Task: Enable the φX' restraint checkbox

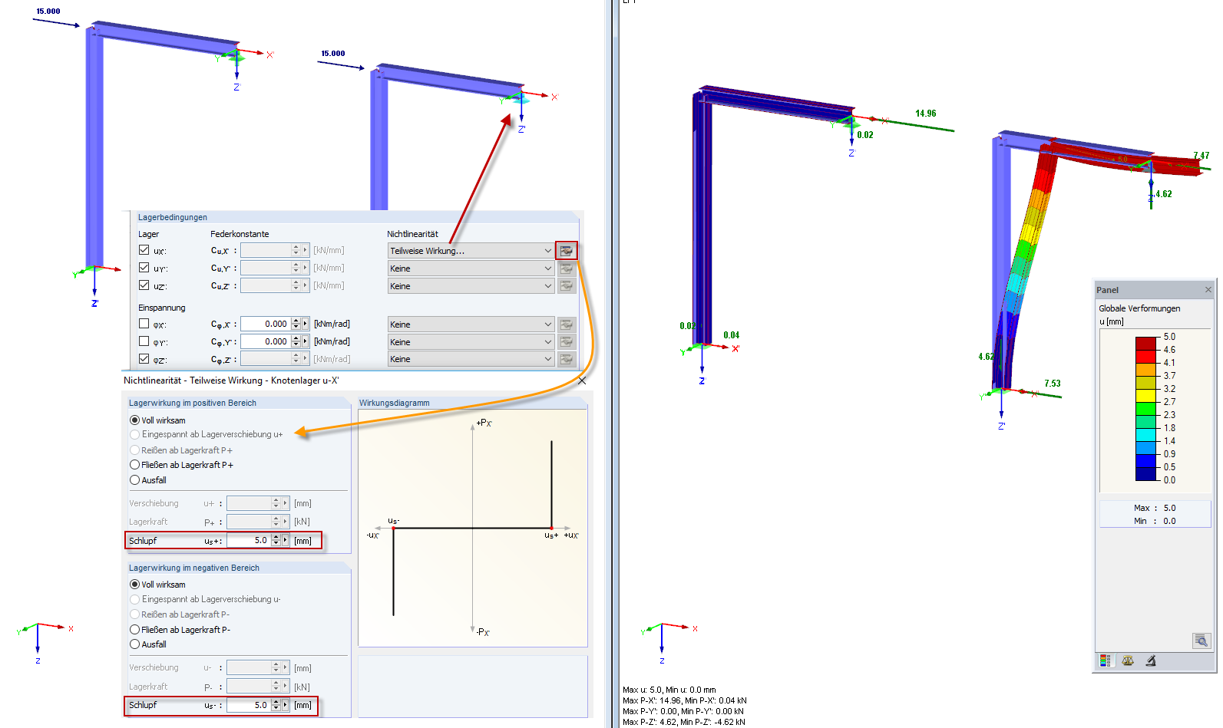Action: pos(144,324)
